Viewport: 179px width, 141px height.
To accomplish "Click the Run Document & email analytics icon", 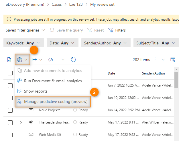I will (19, 81).
